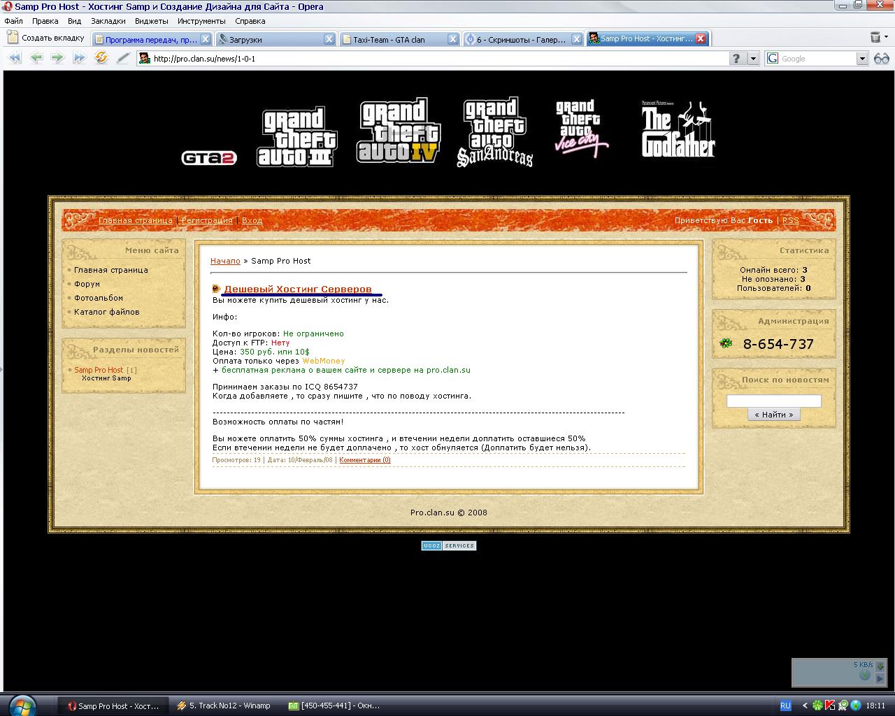
Task: Click the site favicon in the address bar
Action: click(x=145, y=59)
